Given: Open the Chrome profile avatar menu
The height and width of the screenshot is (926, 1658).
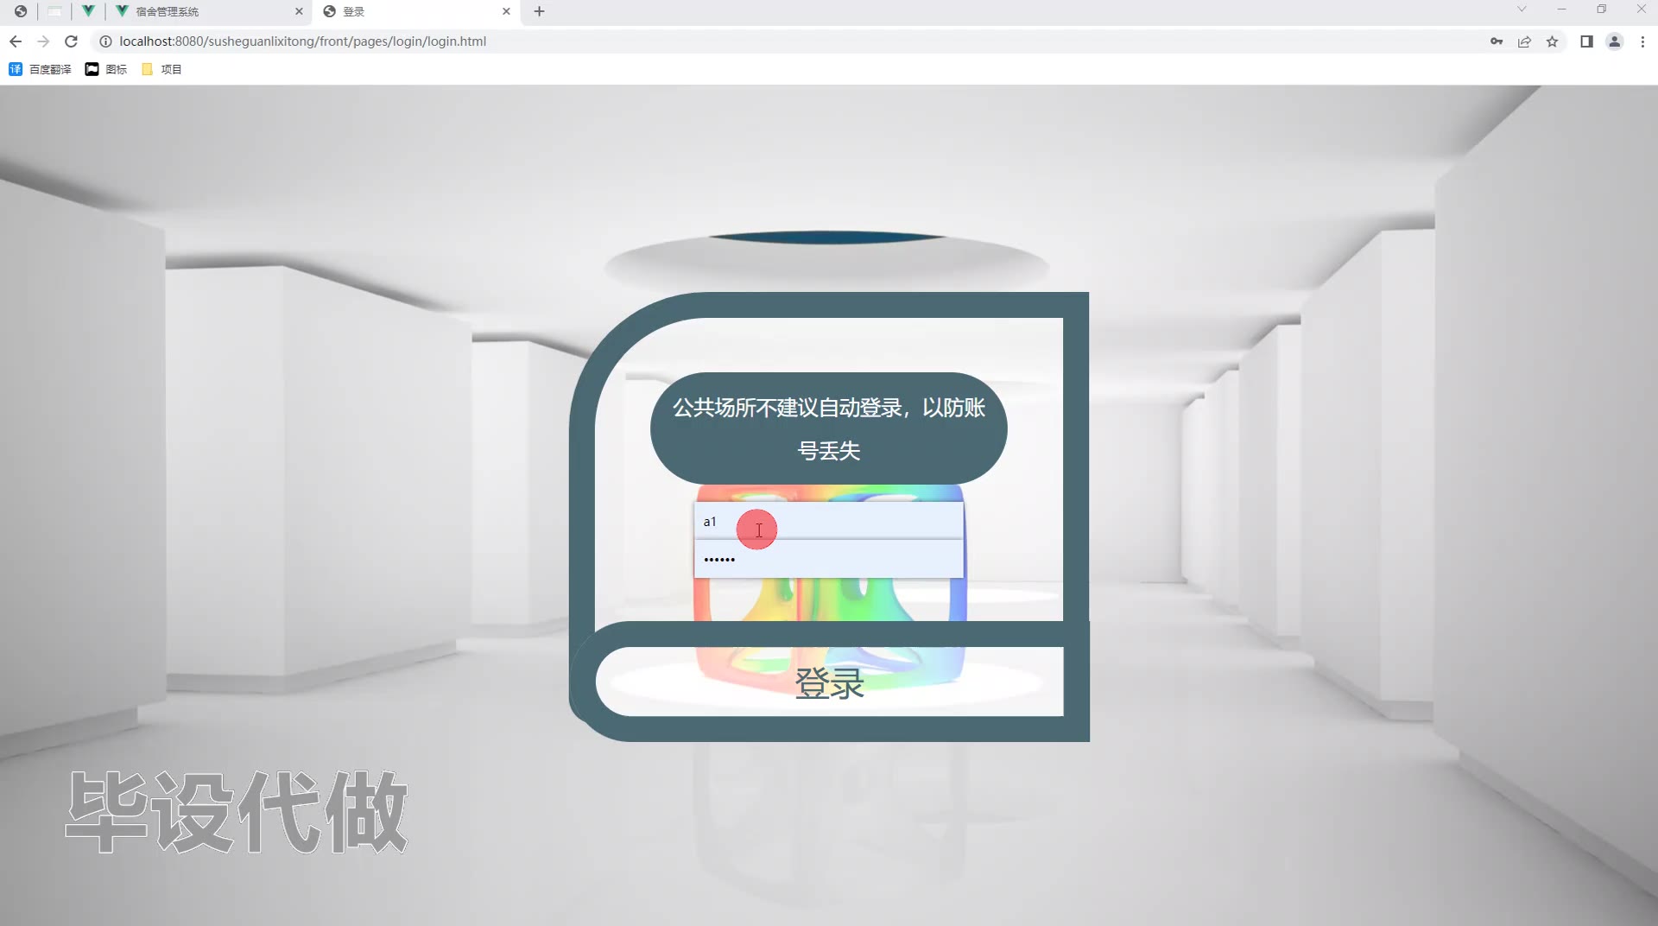Looking at the screenshot, I should tap(1614, 41).
